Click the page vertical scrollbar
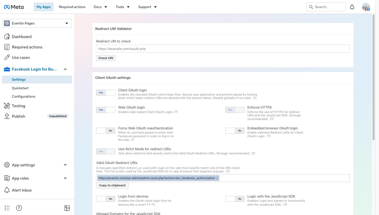 [374, 78]
